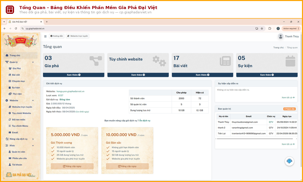Click the browser back arrow
This screenshot has height=182, width=303.
[5, 28]
